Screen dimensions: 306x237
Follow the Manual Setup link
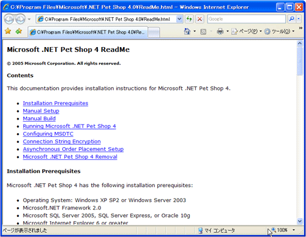41,111
